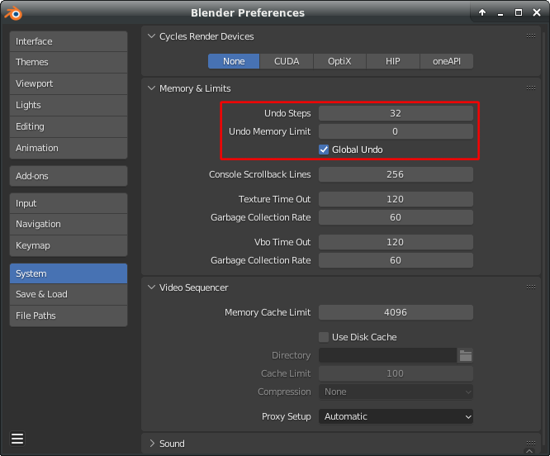Go to Save & Load preferences
Viewport: 550px width, 456px height.
69,294
